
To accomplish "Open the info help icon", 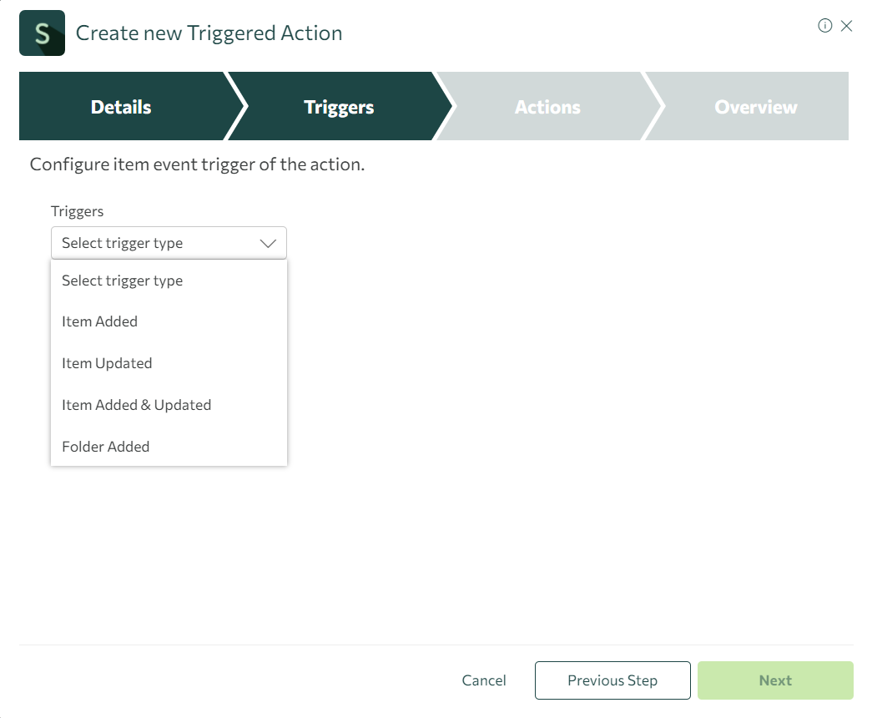I will [x=825, y=26].
